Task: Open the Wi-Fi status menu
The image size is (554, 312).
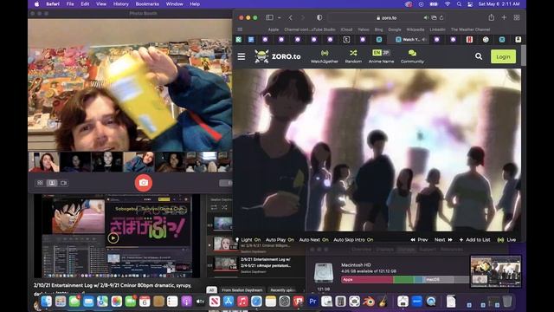Action: coord(448,4)
